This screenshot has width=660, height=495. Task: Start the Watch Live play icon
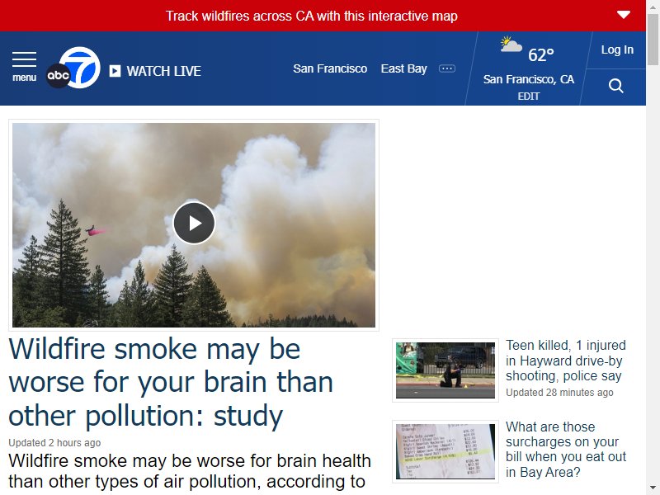coord(115,71)
